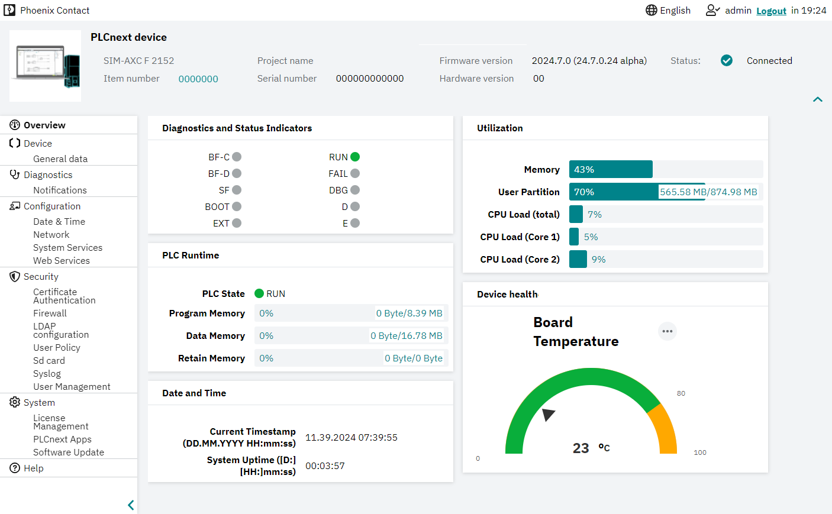Click the BF-C LED indicator
Image resolution: width=832 pixels, height=514 pixels.
click(x=237, y=157)
